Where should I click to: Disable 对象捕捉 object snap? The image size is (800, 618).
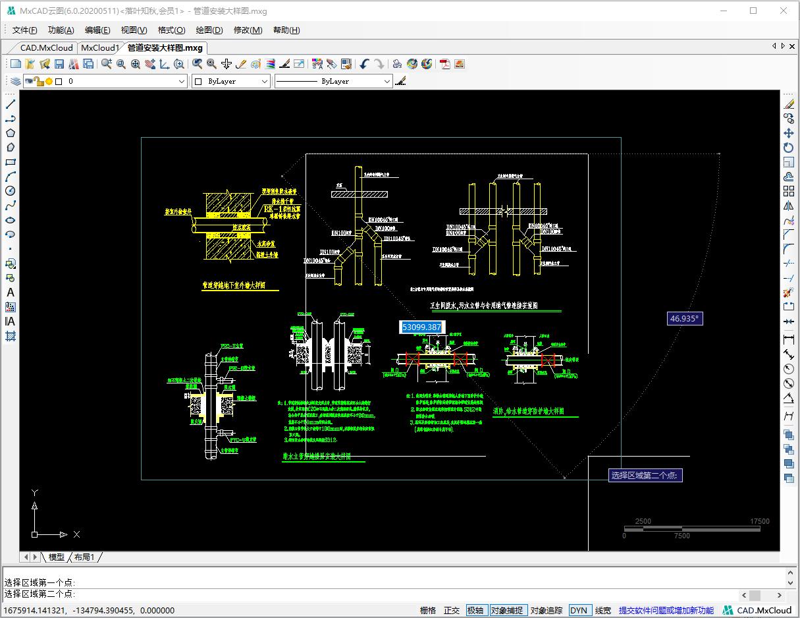coord(508,611)
